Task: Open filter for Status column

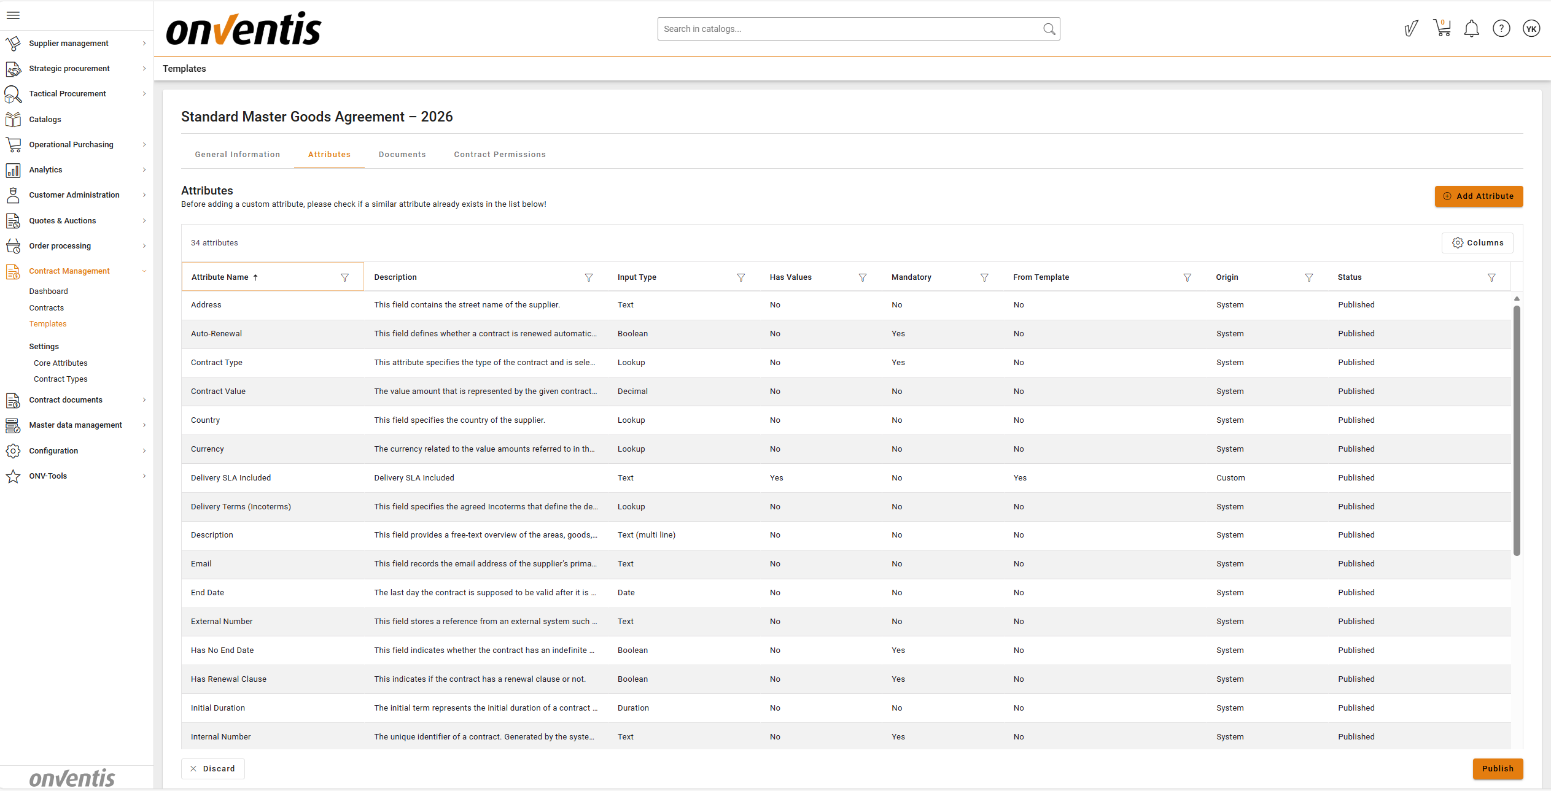Action: [1491, 277]
